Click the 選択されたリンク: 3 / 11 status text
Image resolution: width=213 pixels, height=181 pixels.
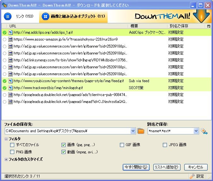22,176
